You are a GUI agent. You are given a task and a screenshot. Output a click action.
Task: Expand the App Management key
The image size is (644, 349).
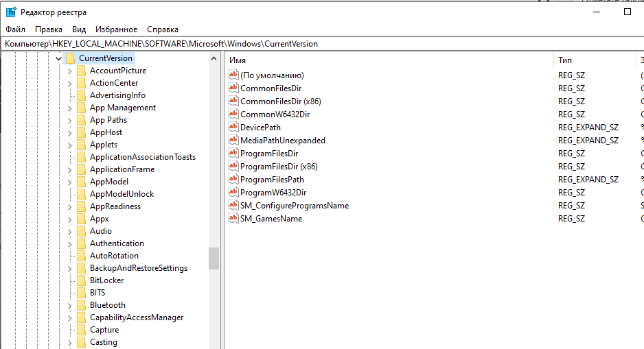click(x=70, y=108)
